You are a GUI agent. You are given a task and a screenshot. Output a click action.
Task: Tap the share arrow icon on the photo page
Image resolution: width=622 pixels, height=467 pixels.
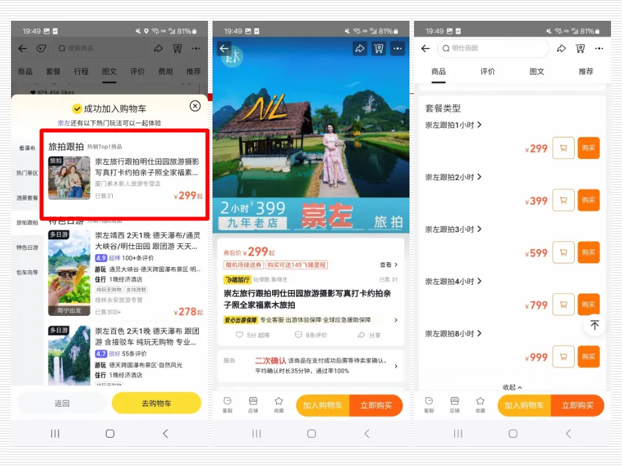tap(360, 49)
